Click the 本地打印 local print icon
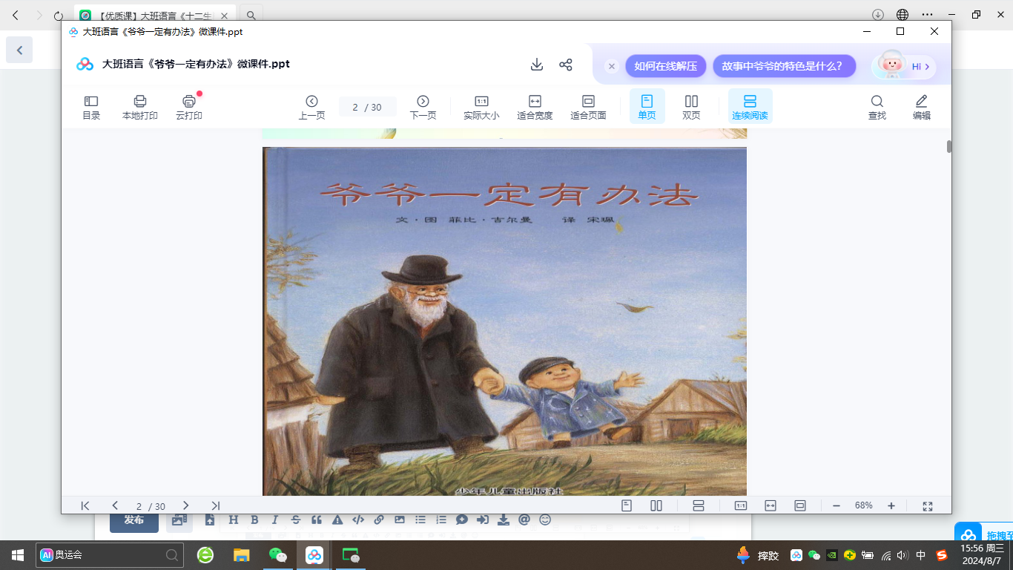The image size is (1013, 570). 140,108
